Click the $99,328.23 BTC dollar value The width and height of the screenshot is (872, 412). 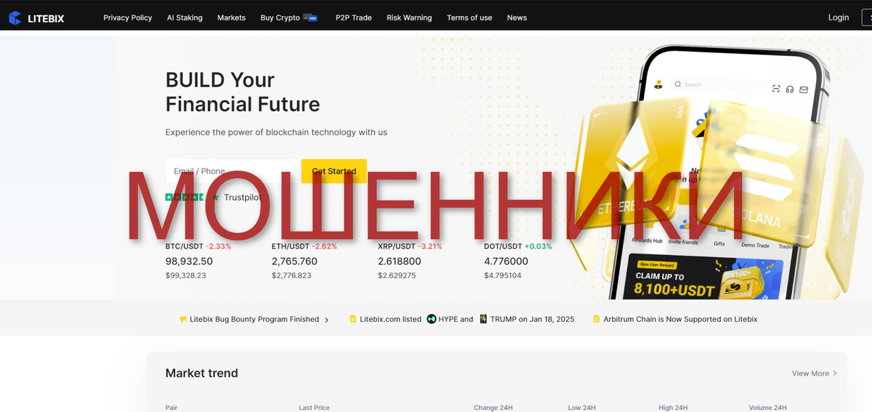pos(186,275)
